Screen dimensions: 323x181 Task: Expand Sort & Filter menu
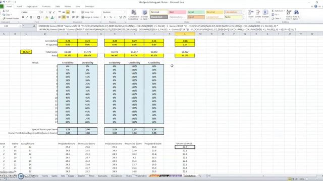tap(289, 15)
